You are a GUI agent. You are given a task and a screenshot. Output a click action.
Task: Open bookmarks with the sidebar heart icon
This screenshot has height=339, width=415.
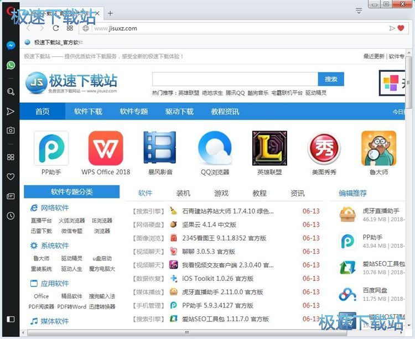click(x=11, y=176)
